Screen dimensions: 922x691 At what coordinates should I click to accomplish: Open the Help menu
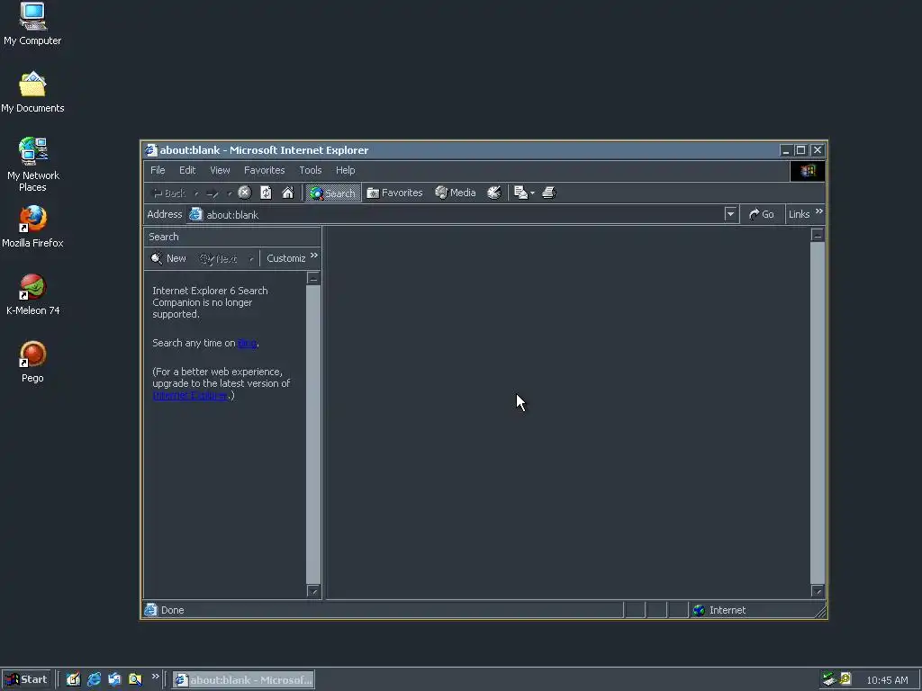[x=345, y=170]
